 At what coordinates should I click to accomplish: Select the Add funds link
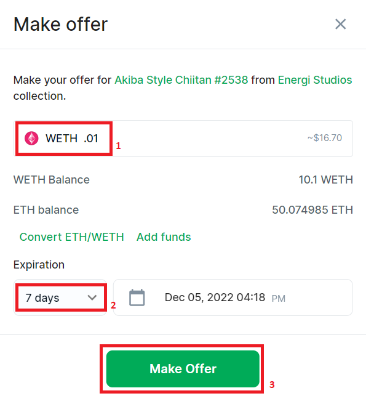pyautogui.click(x=164, y=237)
